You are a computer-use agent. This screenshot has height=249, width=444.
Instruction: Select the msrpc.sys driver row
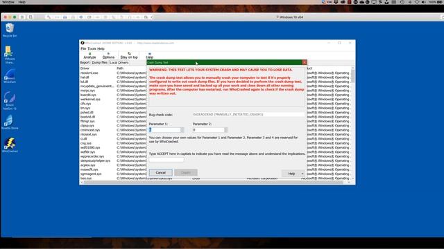(x=87, y=91)
